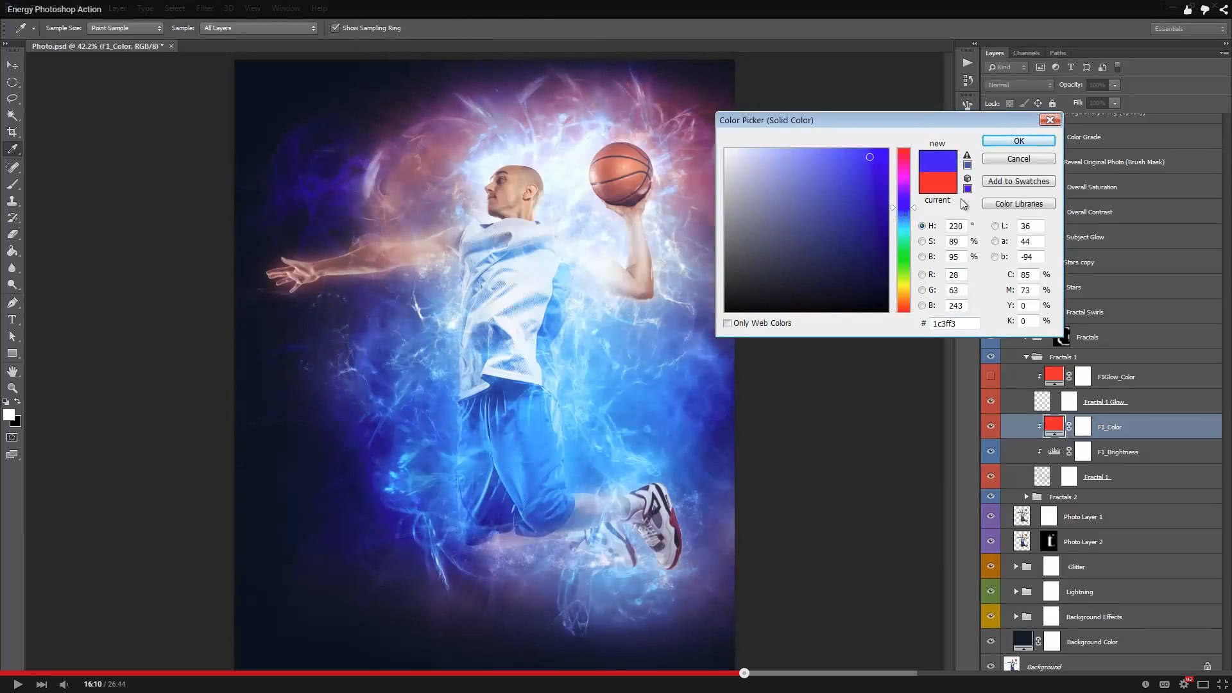Uncheck Show Sampling Ring option

coord(335,28)
